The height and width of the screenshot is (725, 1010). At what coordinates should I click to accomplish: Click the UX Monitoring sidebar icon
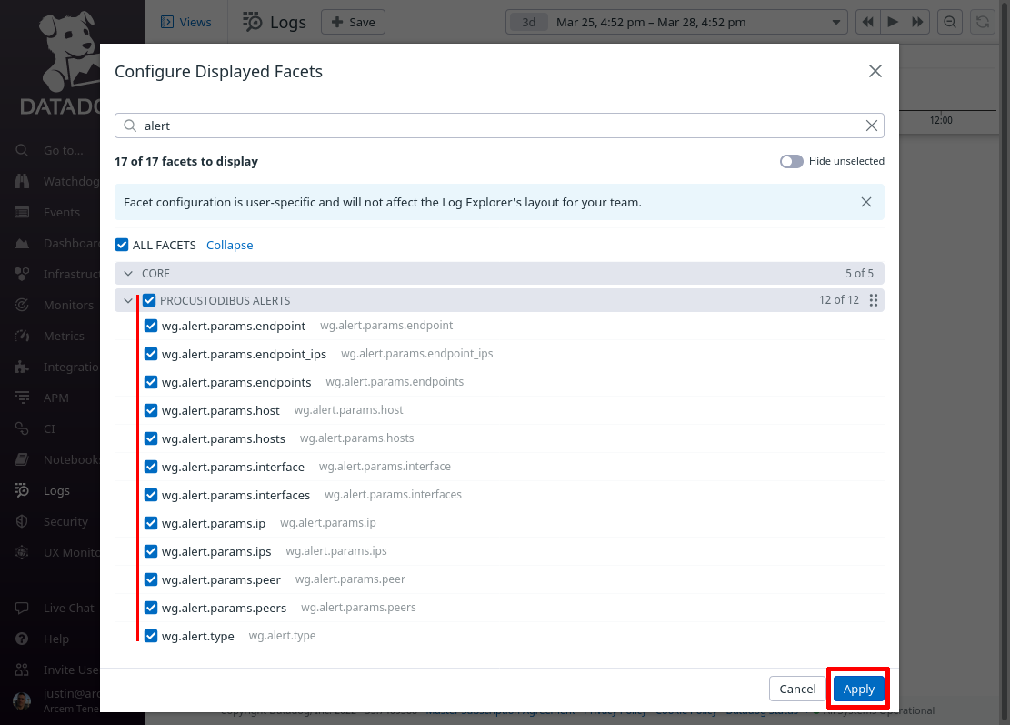22,552
